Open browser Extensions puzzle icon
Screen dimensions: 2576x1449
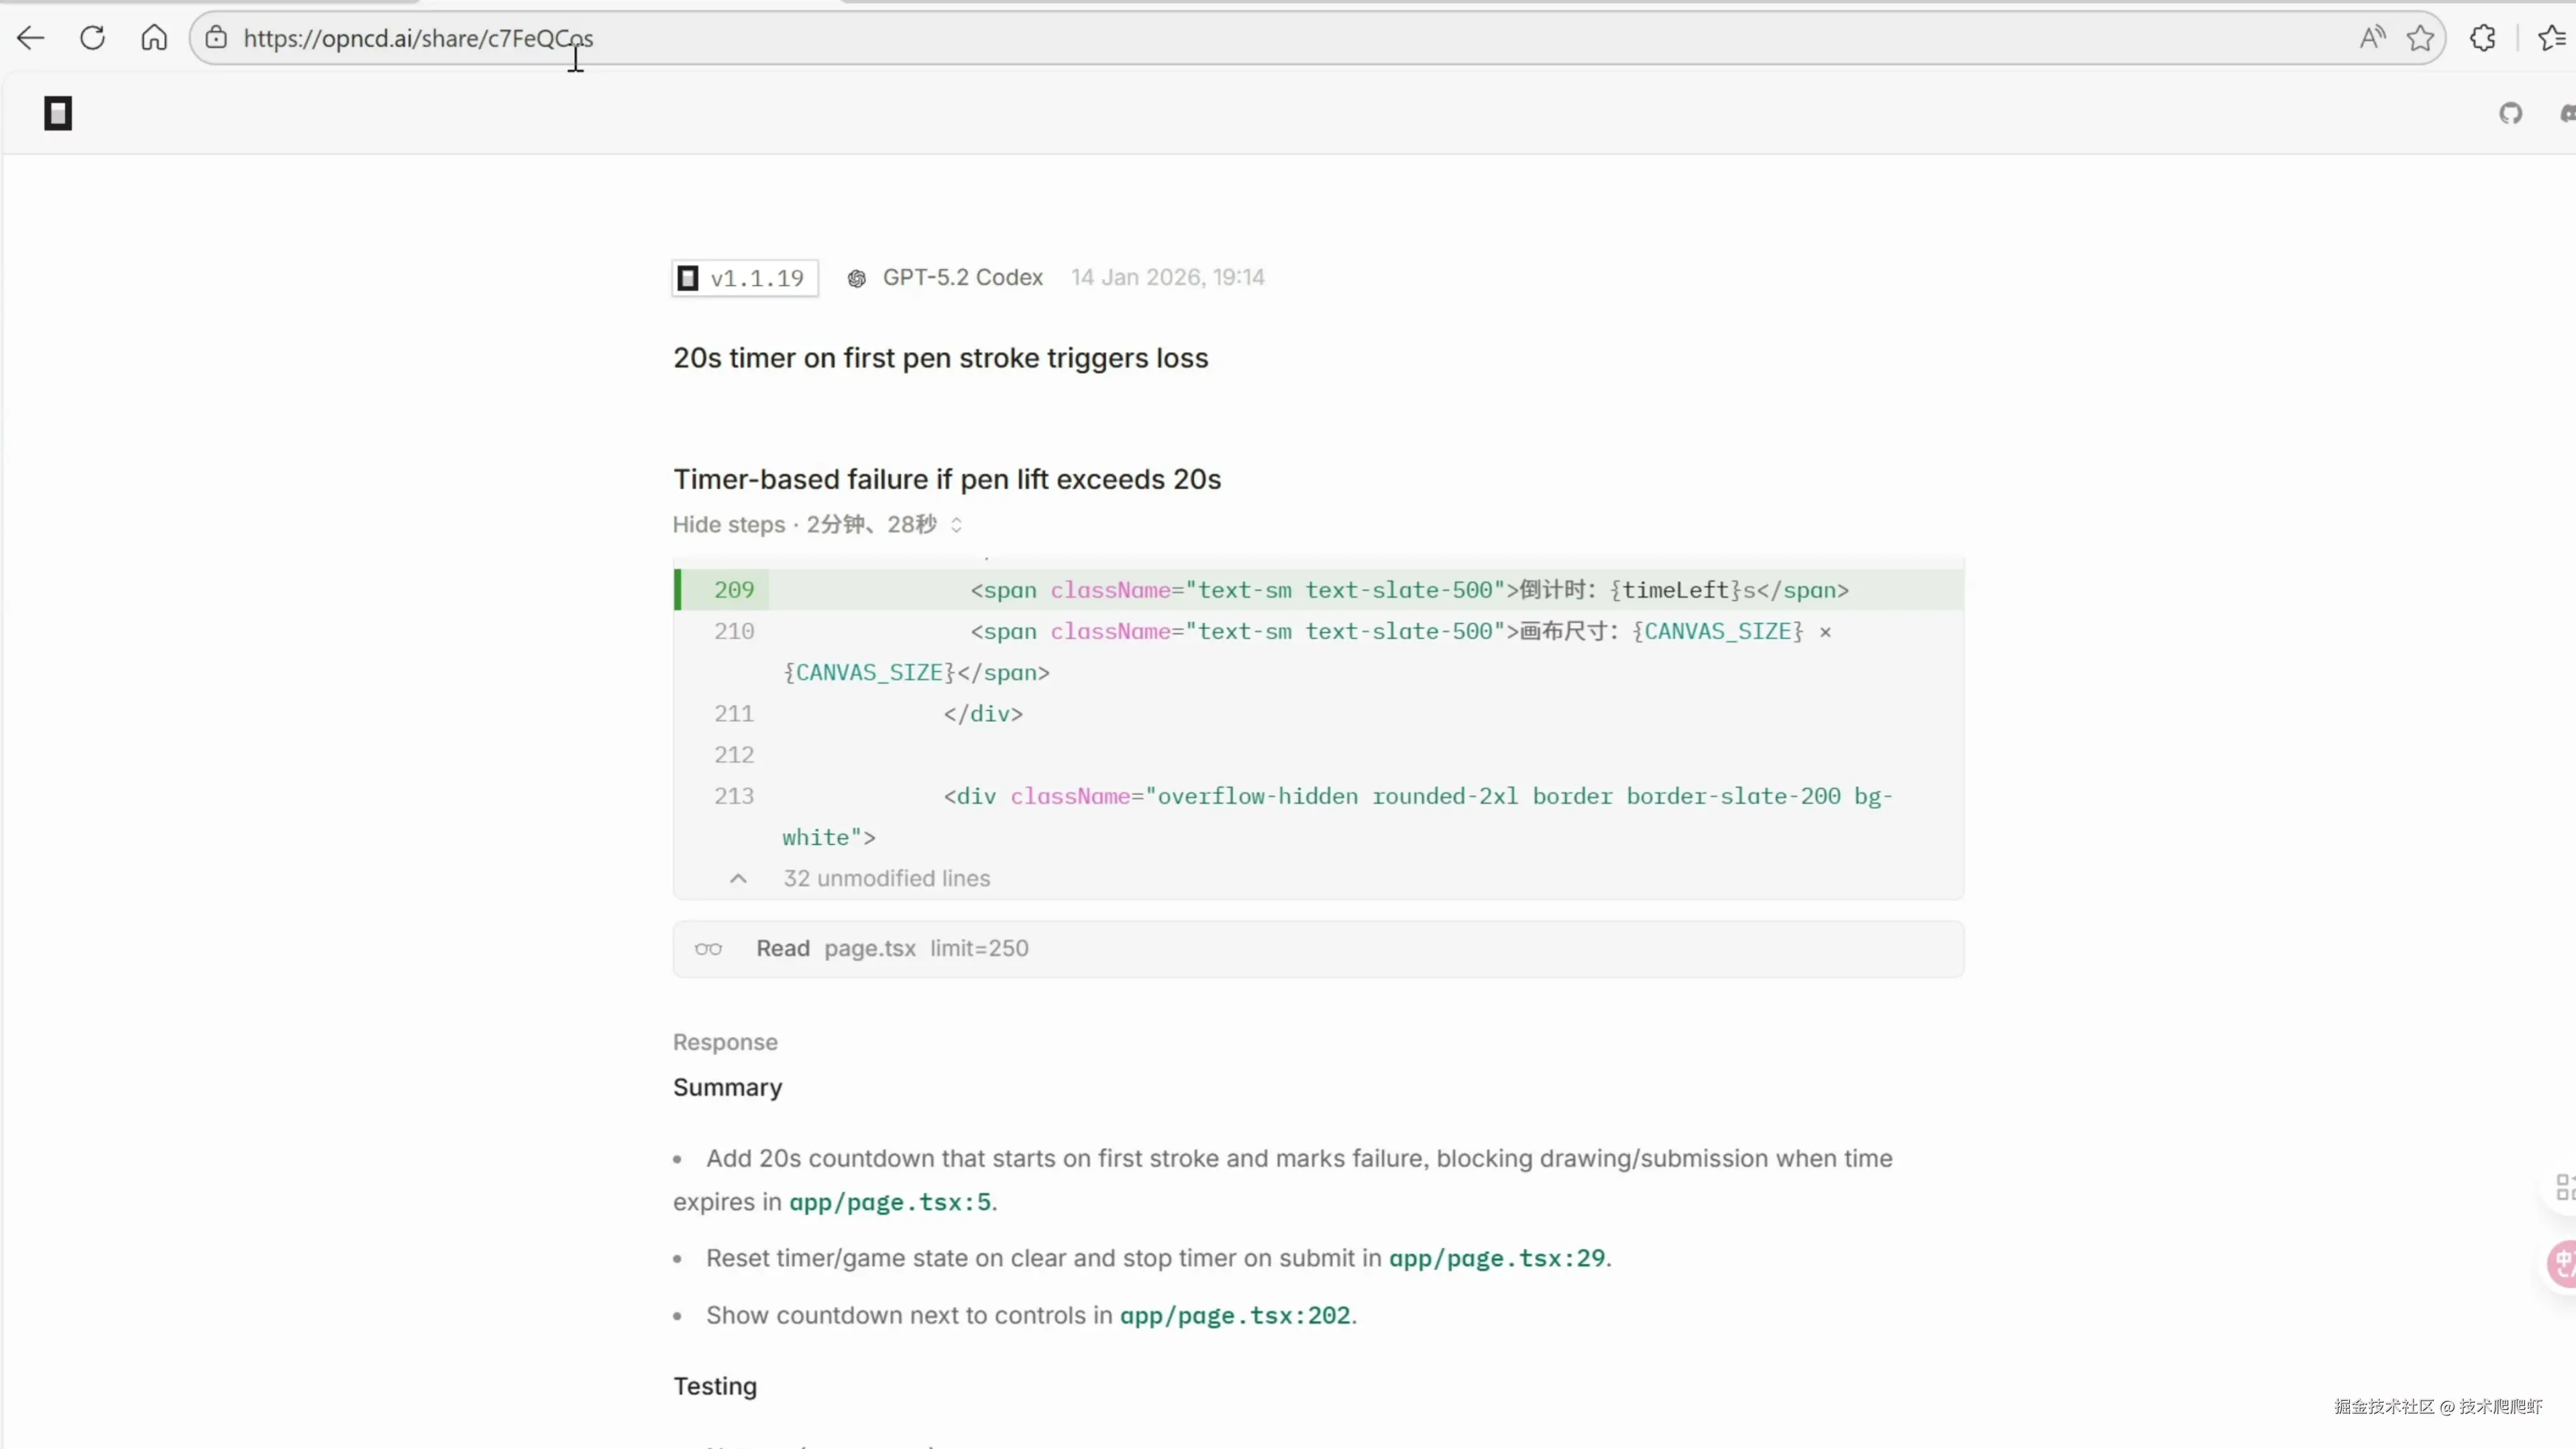coord(2482,38)
